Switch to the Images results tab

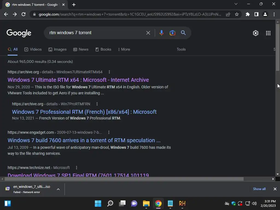click(x=57, y=49)
